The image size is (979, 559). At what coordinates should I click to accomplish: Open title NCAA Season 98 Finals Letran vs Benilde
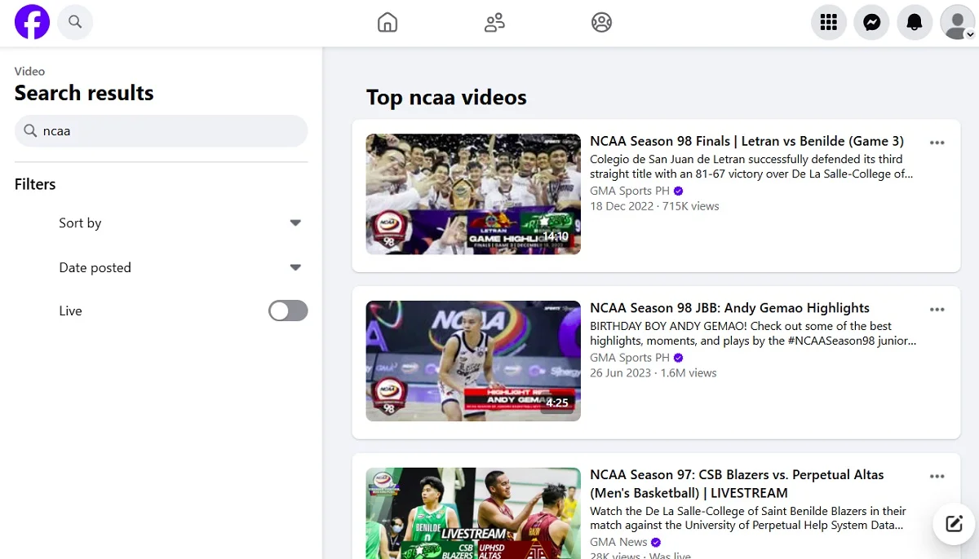point(746,141)
